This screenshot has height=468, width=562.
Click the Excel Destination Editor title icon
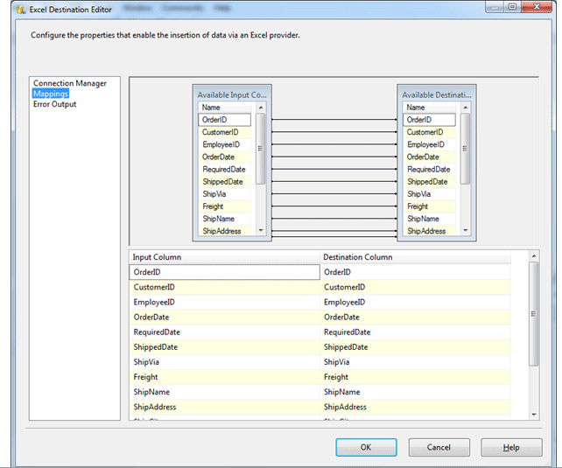[19, 8]
